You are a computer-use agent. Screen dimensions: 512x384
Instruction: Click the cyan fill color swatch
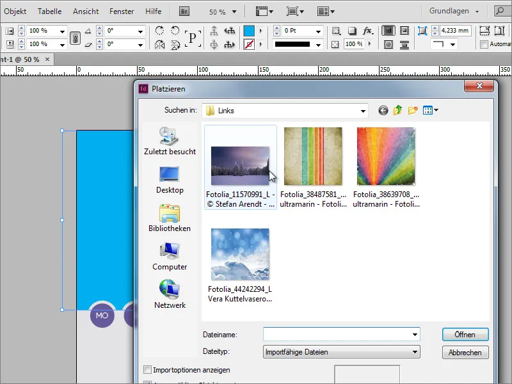(249, 31)
